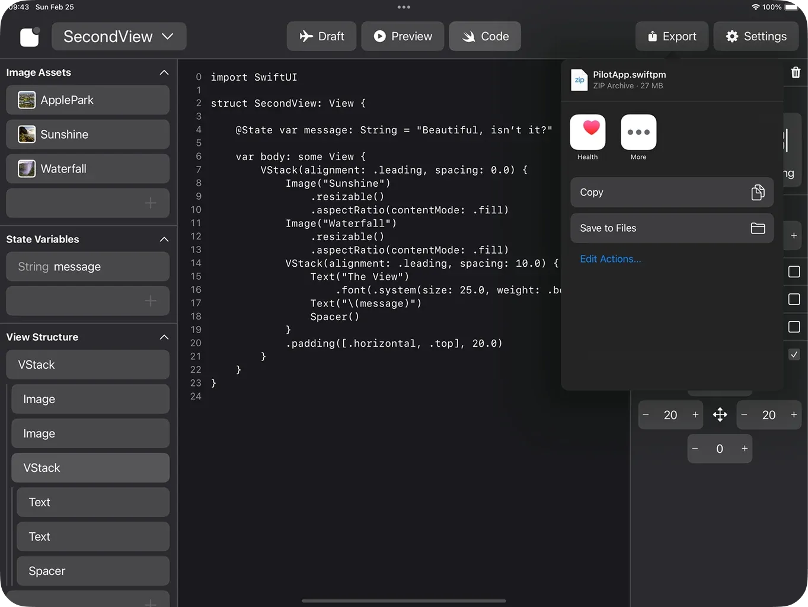
Task: Switch to Draft mode
Action: coord(321,36)
